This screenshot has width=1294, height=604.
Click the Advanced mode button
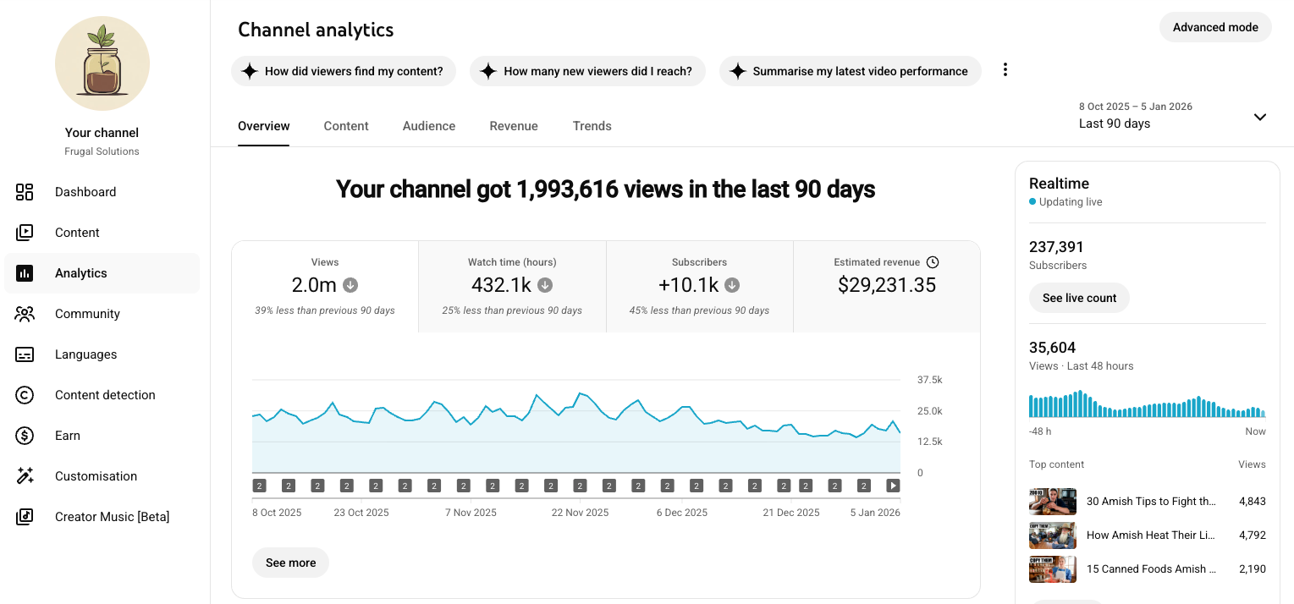(1215, 27)
